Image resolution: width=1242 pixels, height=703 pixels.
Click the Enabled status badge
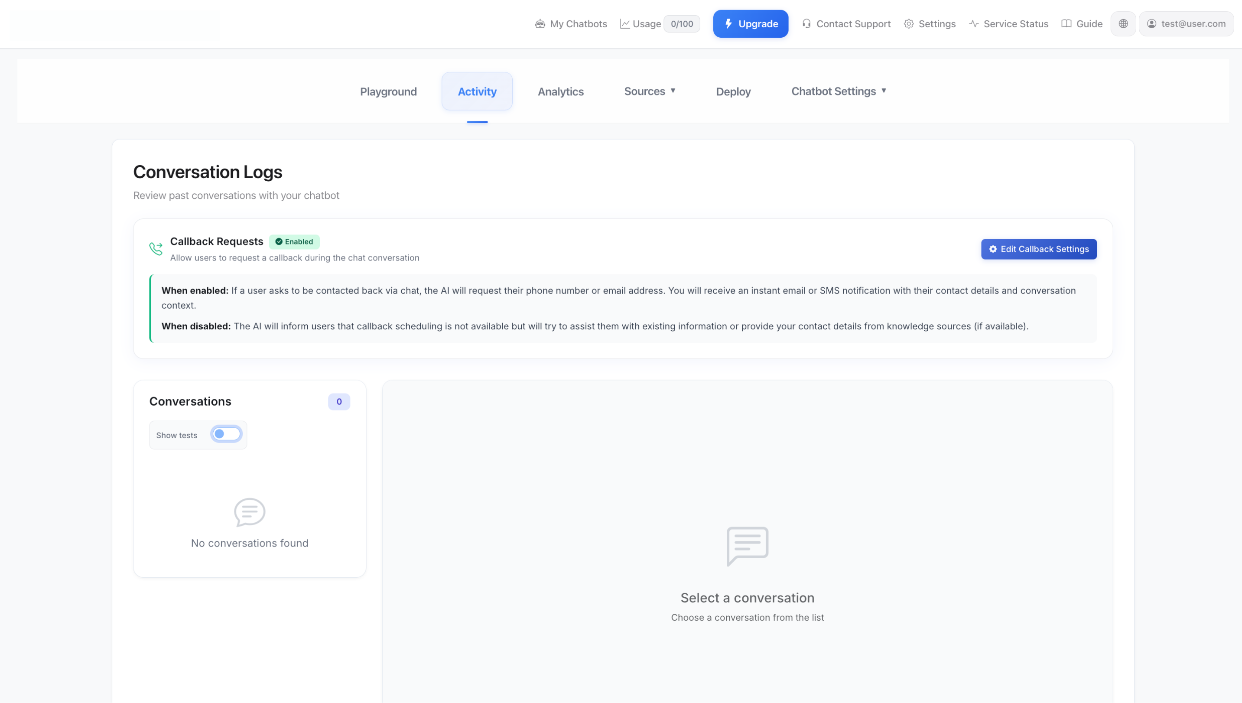294,241
